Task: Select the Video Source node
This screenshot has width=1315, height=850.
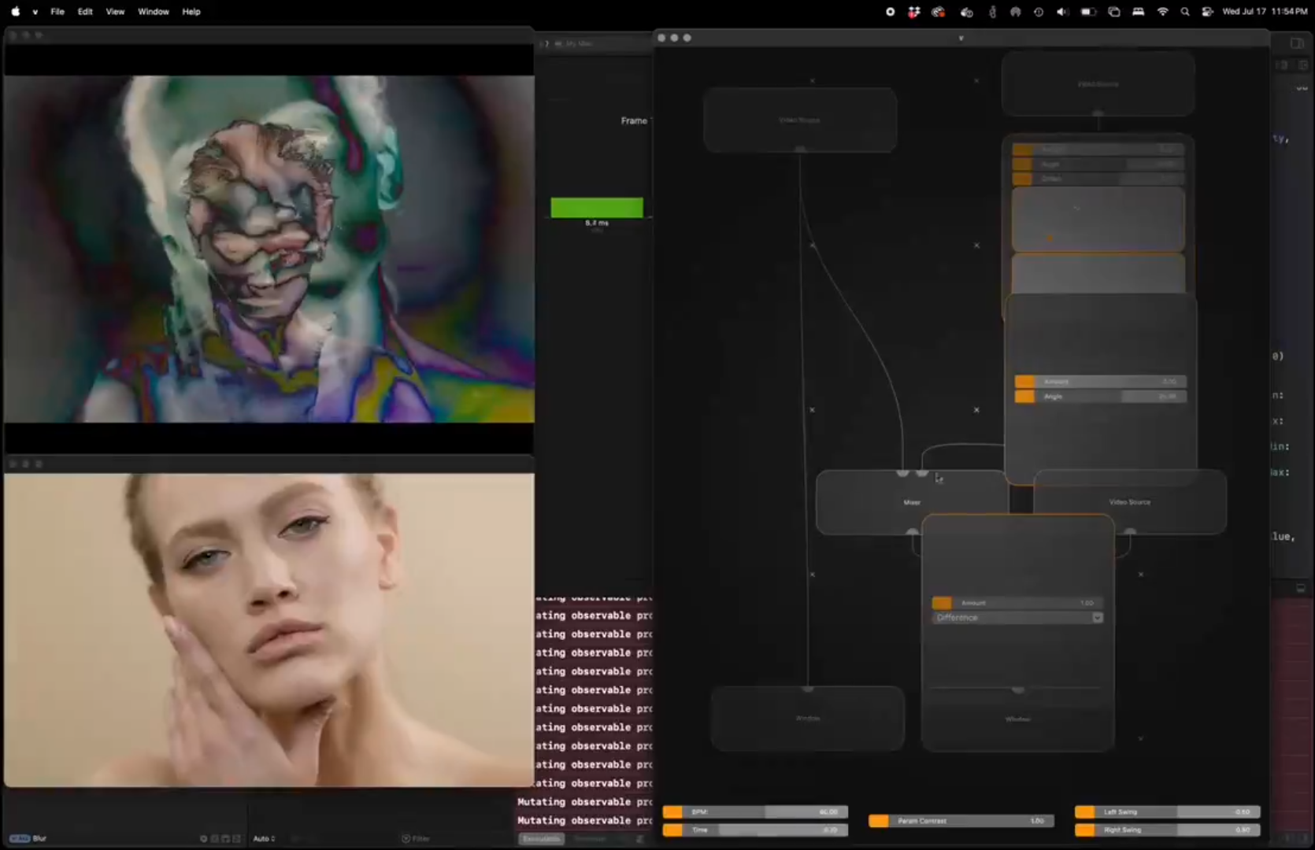Action: pos(1129,501)
